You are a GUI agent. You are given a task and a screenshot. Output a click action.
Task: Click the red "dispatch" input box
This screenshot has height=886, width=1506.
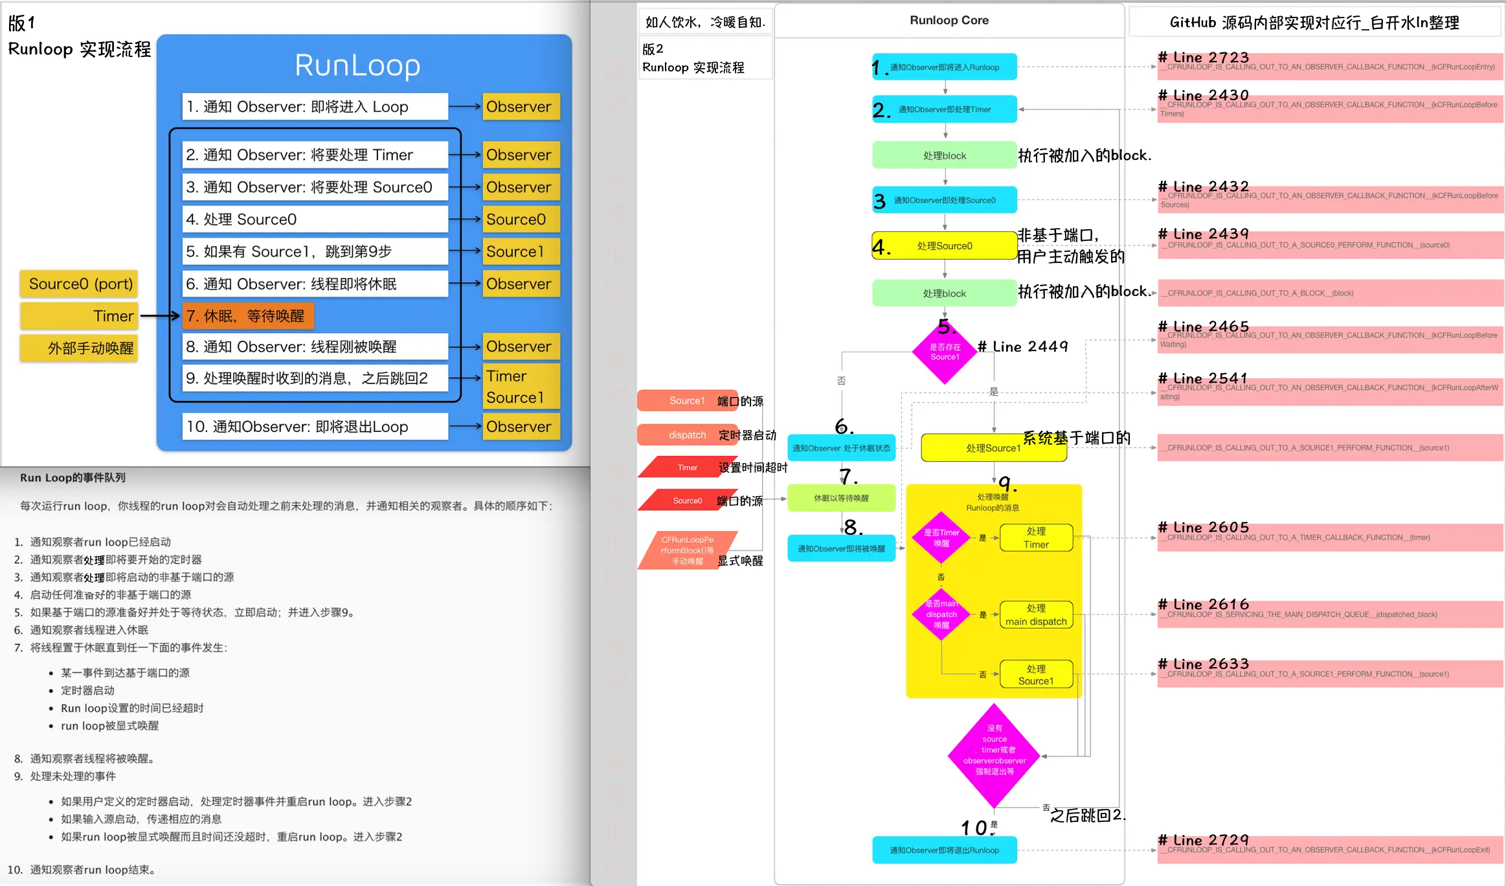687,435
